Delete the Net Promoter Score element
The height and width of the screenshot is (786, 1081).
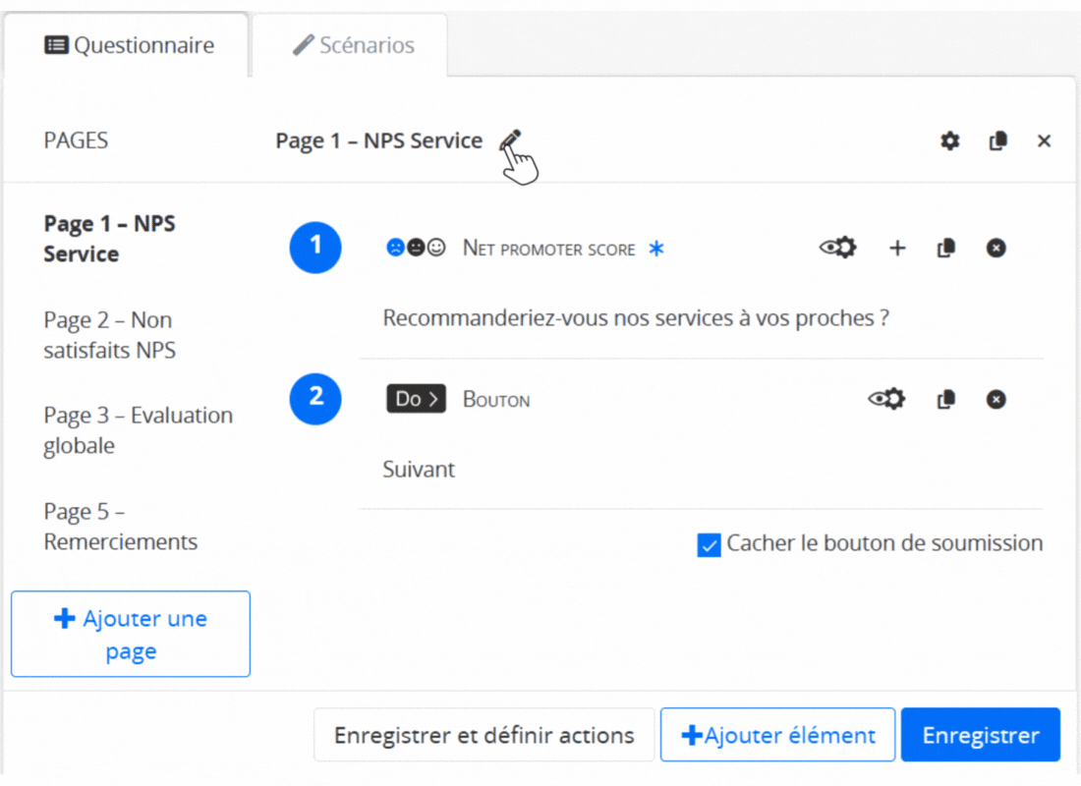pos(996,249)
